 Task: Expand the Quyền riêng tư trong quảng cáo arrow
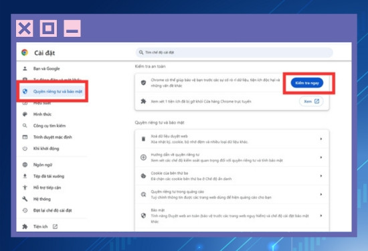pos(320,194)
